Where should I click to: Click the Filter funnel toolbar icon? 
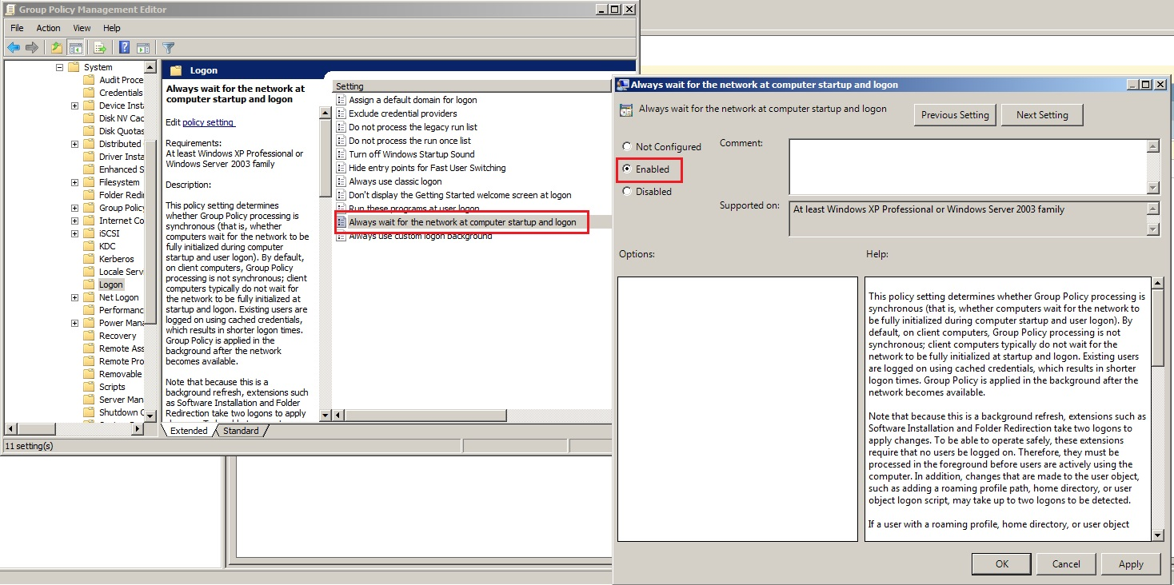pyautogui.click(x=168, y=48)
